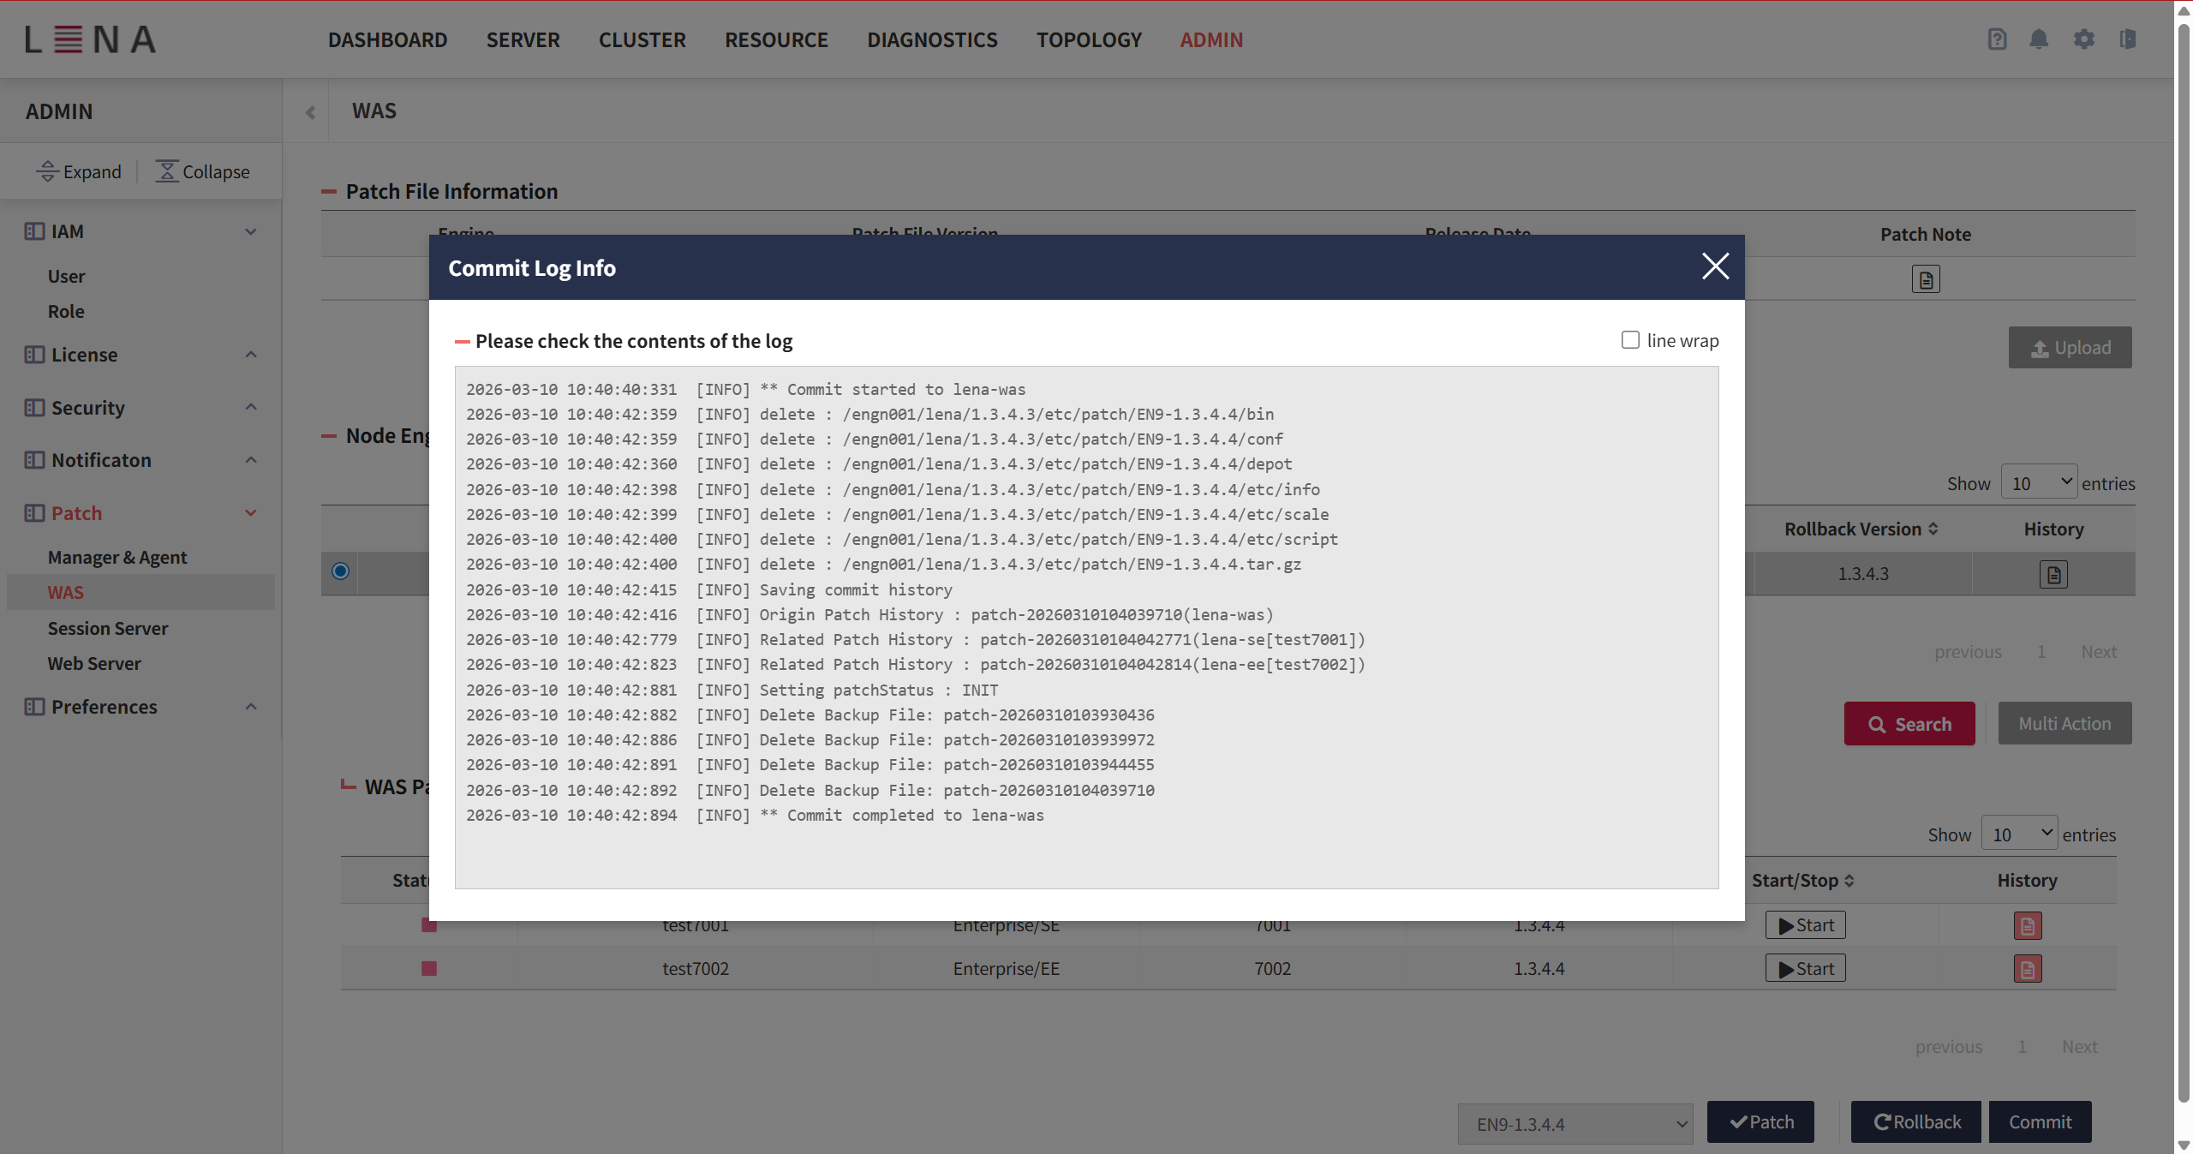
Task: Open the Patch Note document icon
Action: pos(1926,279)
